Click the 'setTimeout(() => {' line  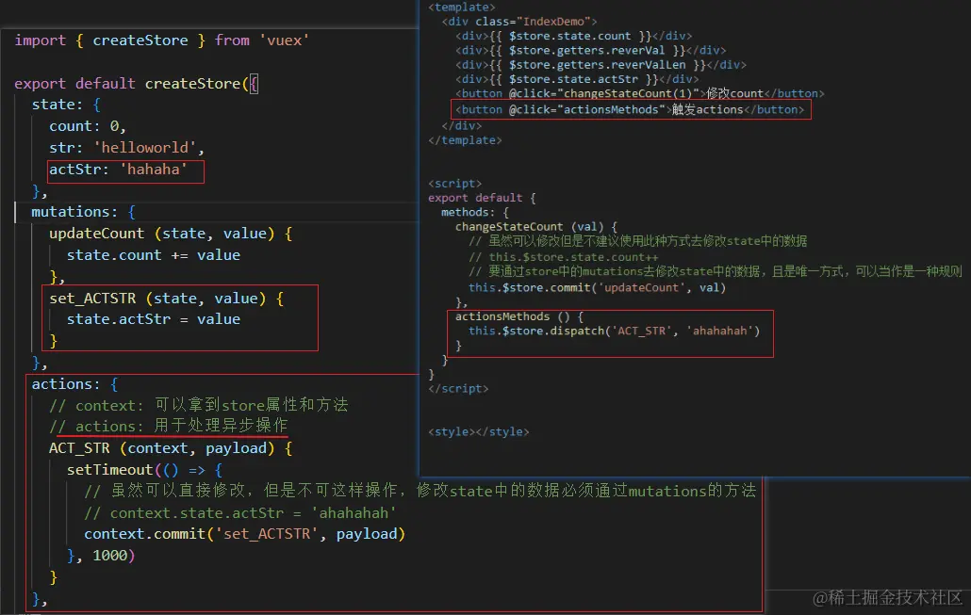144,470
